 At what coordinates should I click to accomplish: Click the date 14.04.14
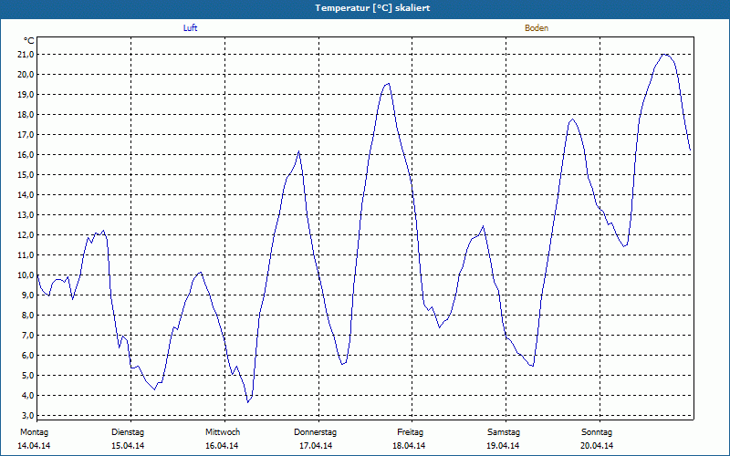(x=34, y=446)
